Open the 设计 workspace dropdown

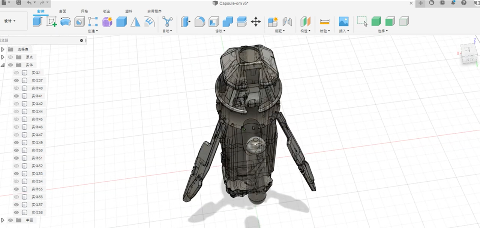click(x=10, y=21)
